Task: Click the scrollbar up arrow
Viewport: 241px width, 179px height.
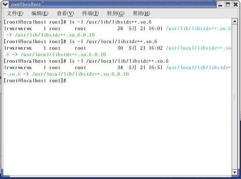Action: click(x=234, y=22)
